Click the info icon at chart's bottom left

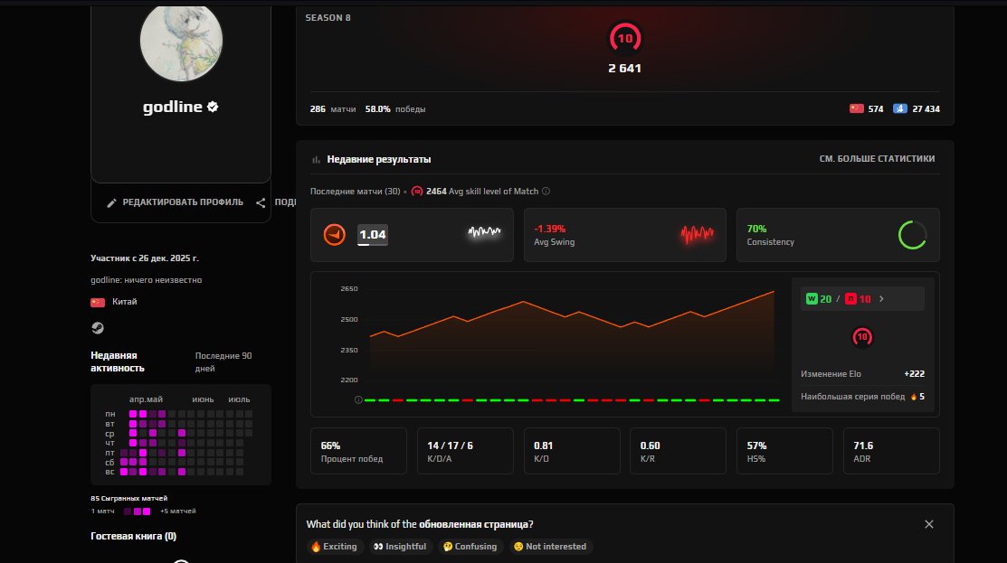(358, 400)
